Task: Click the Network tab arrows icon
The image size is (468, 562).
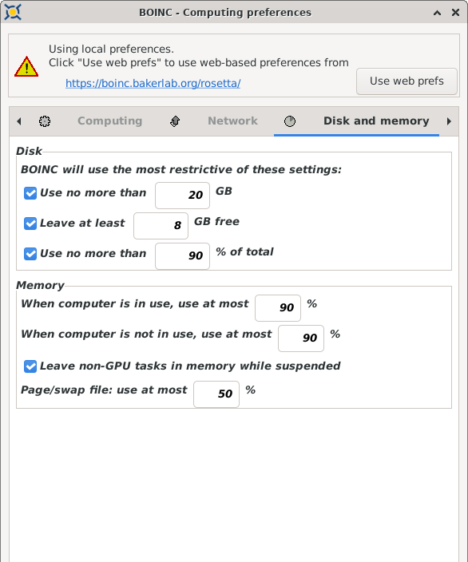Action: tap(175, 121)
